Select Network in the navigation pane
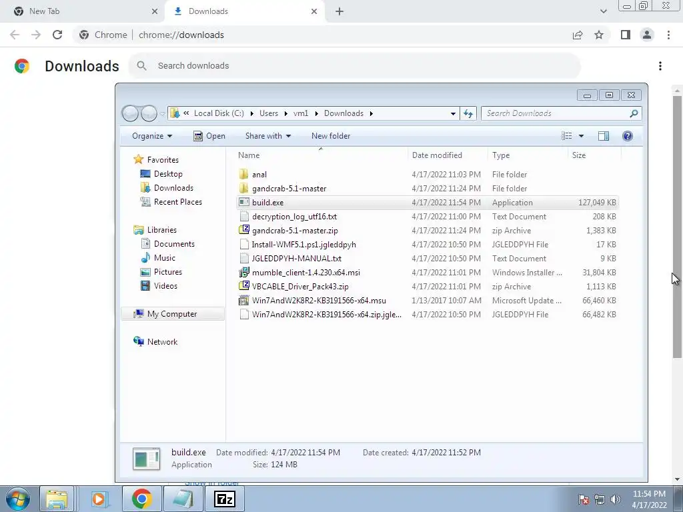Screen dimensions: 683x512 [x=155, y=342]
